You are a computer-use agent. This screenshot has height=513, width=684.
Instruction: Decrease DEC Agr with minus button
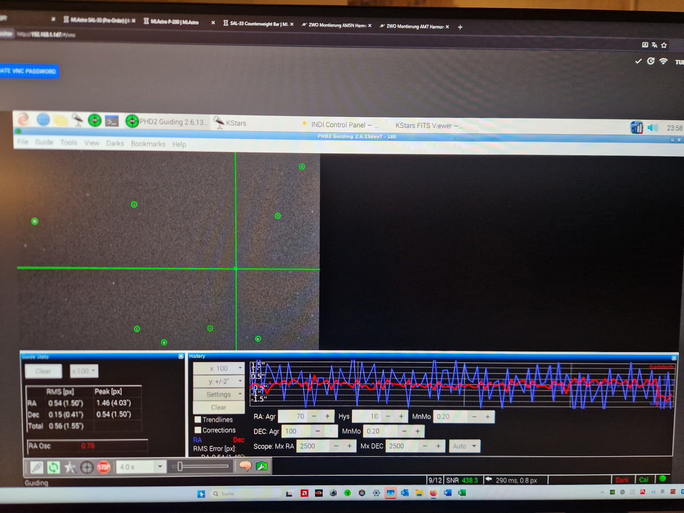[x=318, y=431]
